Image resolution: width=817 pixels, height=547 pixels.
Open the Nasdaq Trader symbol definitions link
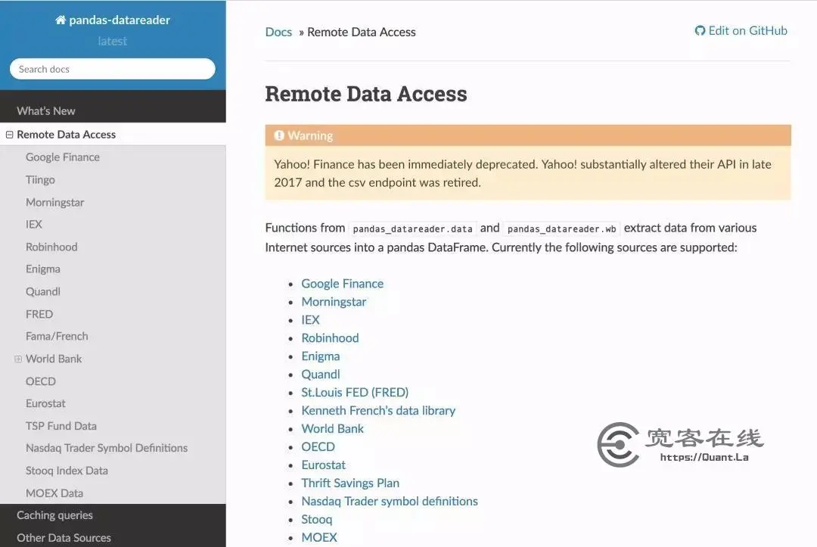click(x=390, y=502)
